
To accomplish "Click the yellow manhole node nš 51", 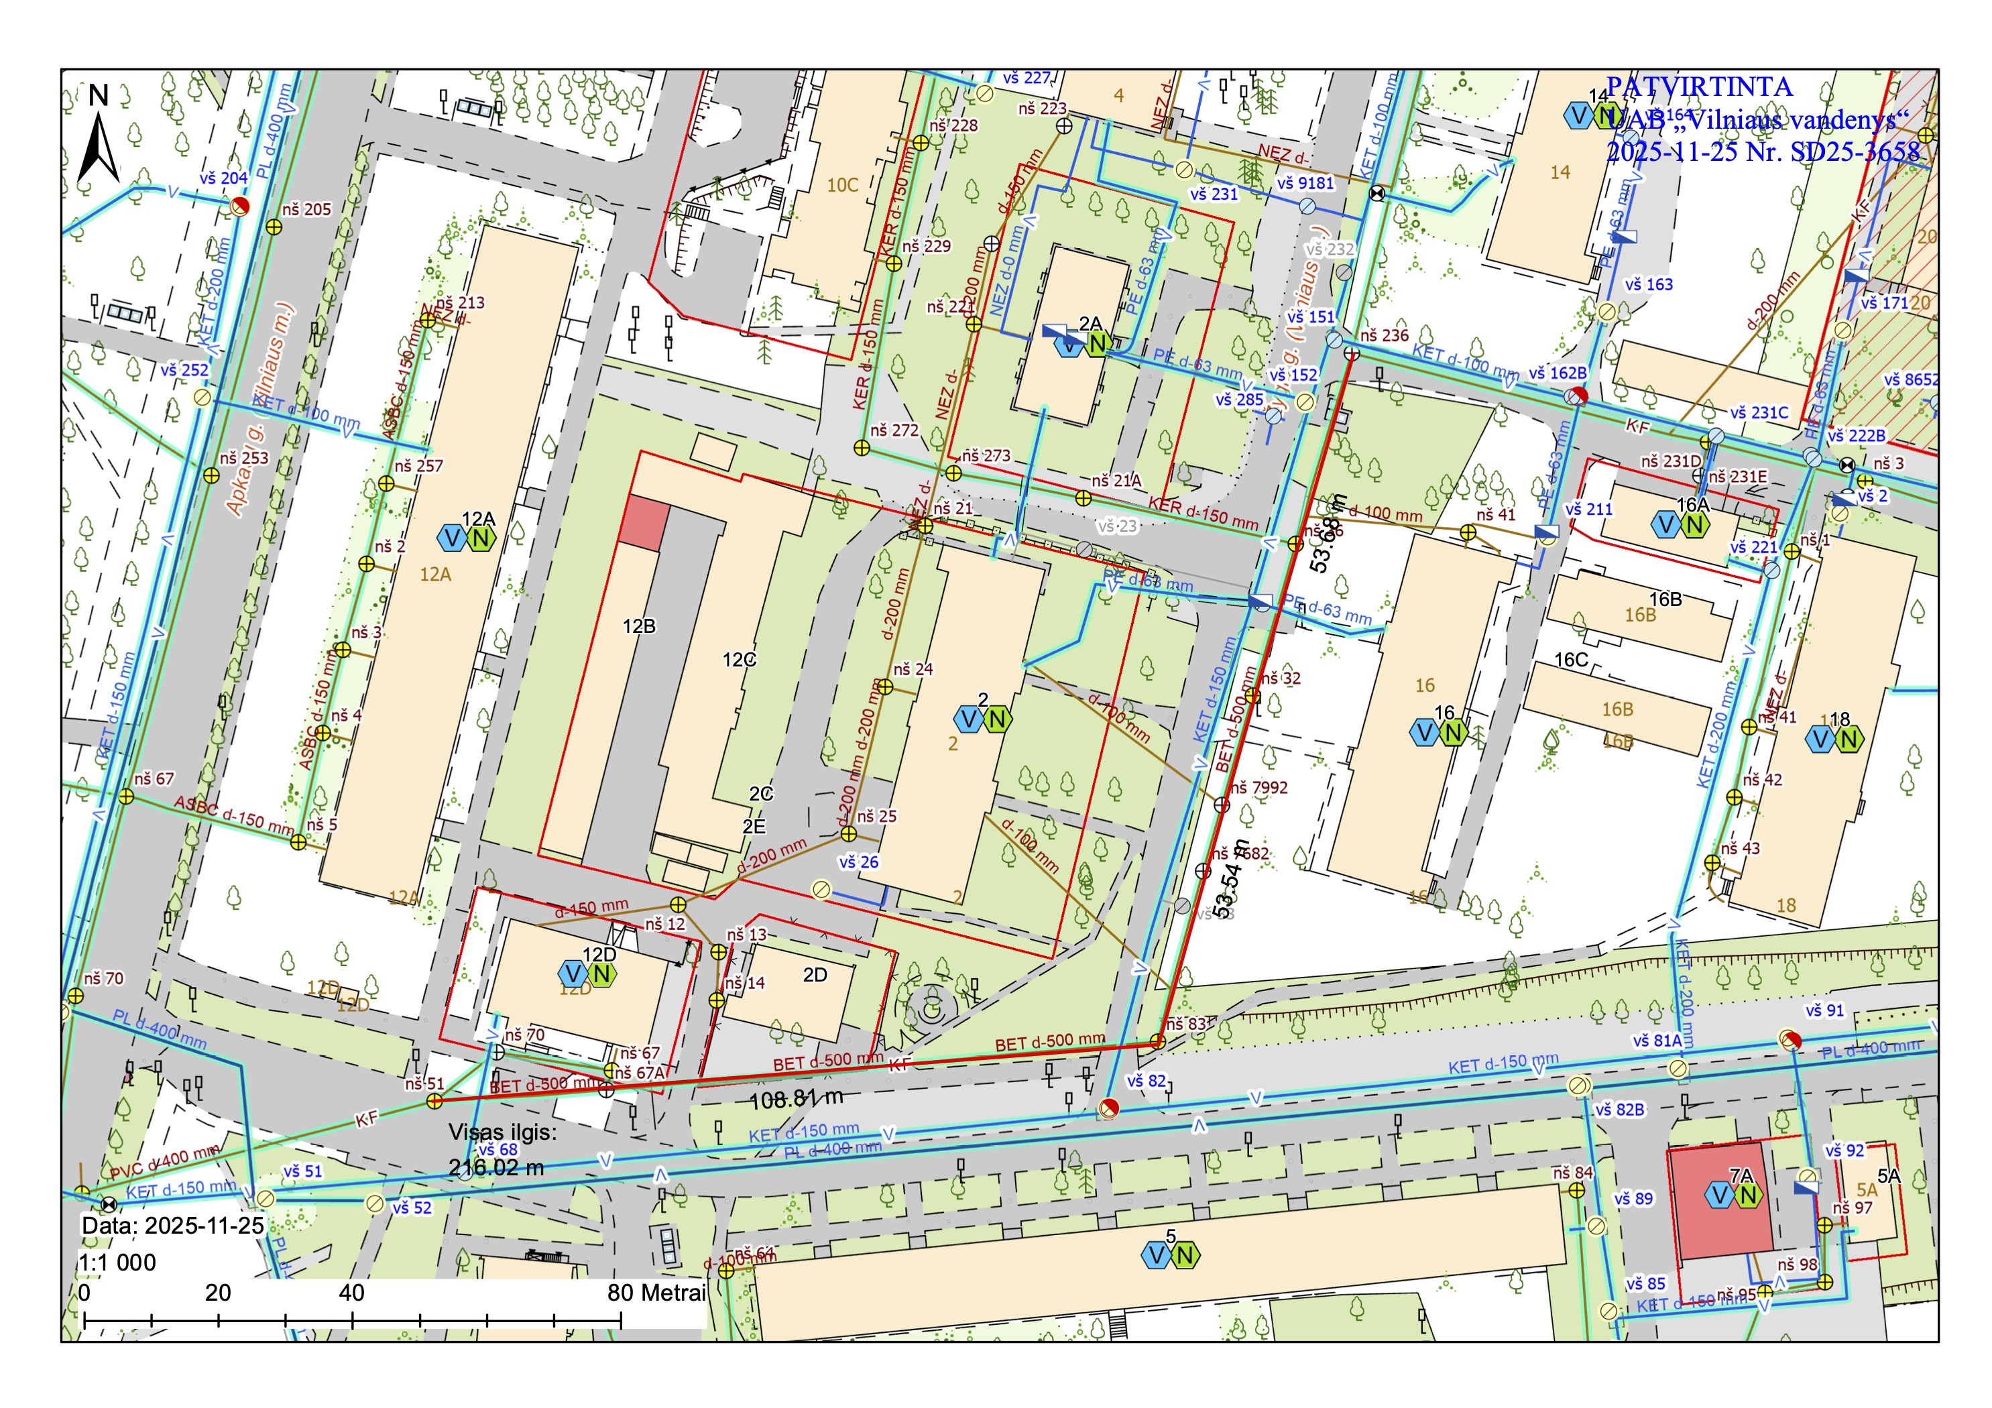I will [434, 1101].
